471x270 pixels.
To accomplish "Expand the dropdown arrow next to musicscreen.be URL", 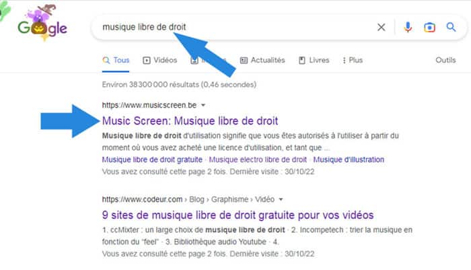I will click(x=203, y=106).
